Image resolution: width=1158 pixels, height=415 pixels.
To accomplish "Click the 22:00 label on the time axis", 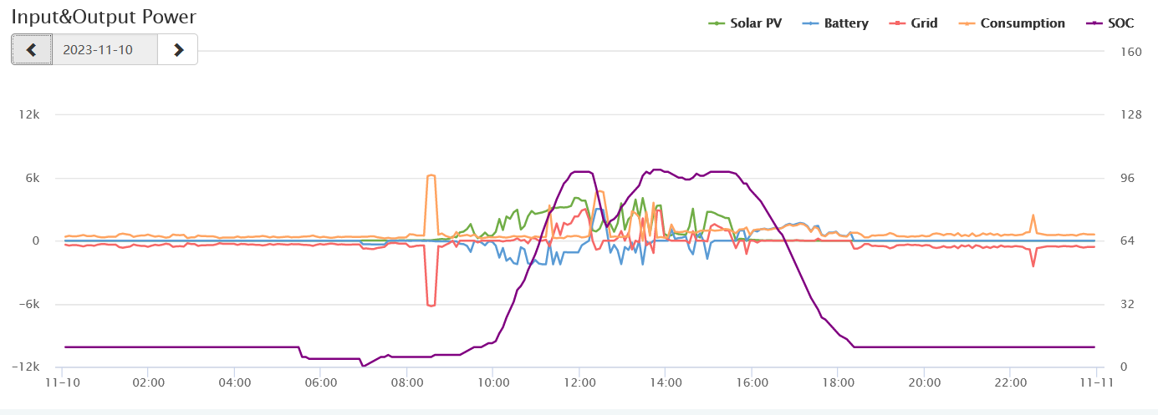I will point(1010,383).
